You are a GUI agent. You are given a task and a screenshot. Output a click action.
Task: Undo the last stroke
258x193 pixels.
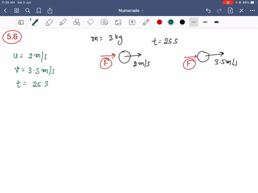[x=208, y=11]
